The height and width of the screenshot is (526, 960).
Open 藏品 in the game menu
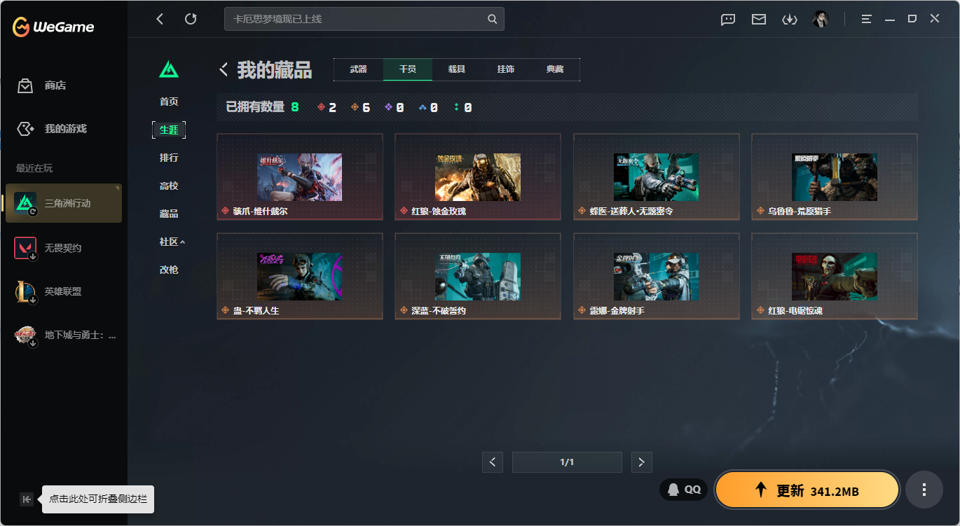[x=169, y=214]
